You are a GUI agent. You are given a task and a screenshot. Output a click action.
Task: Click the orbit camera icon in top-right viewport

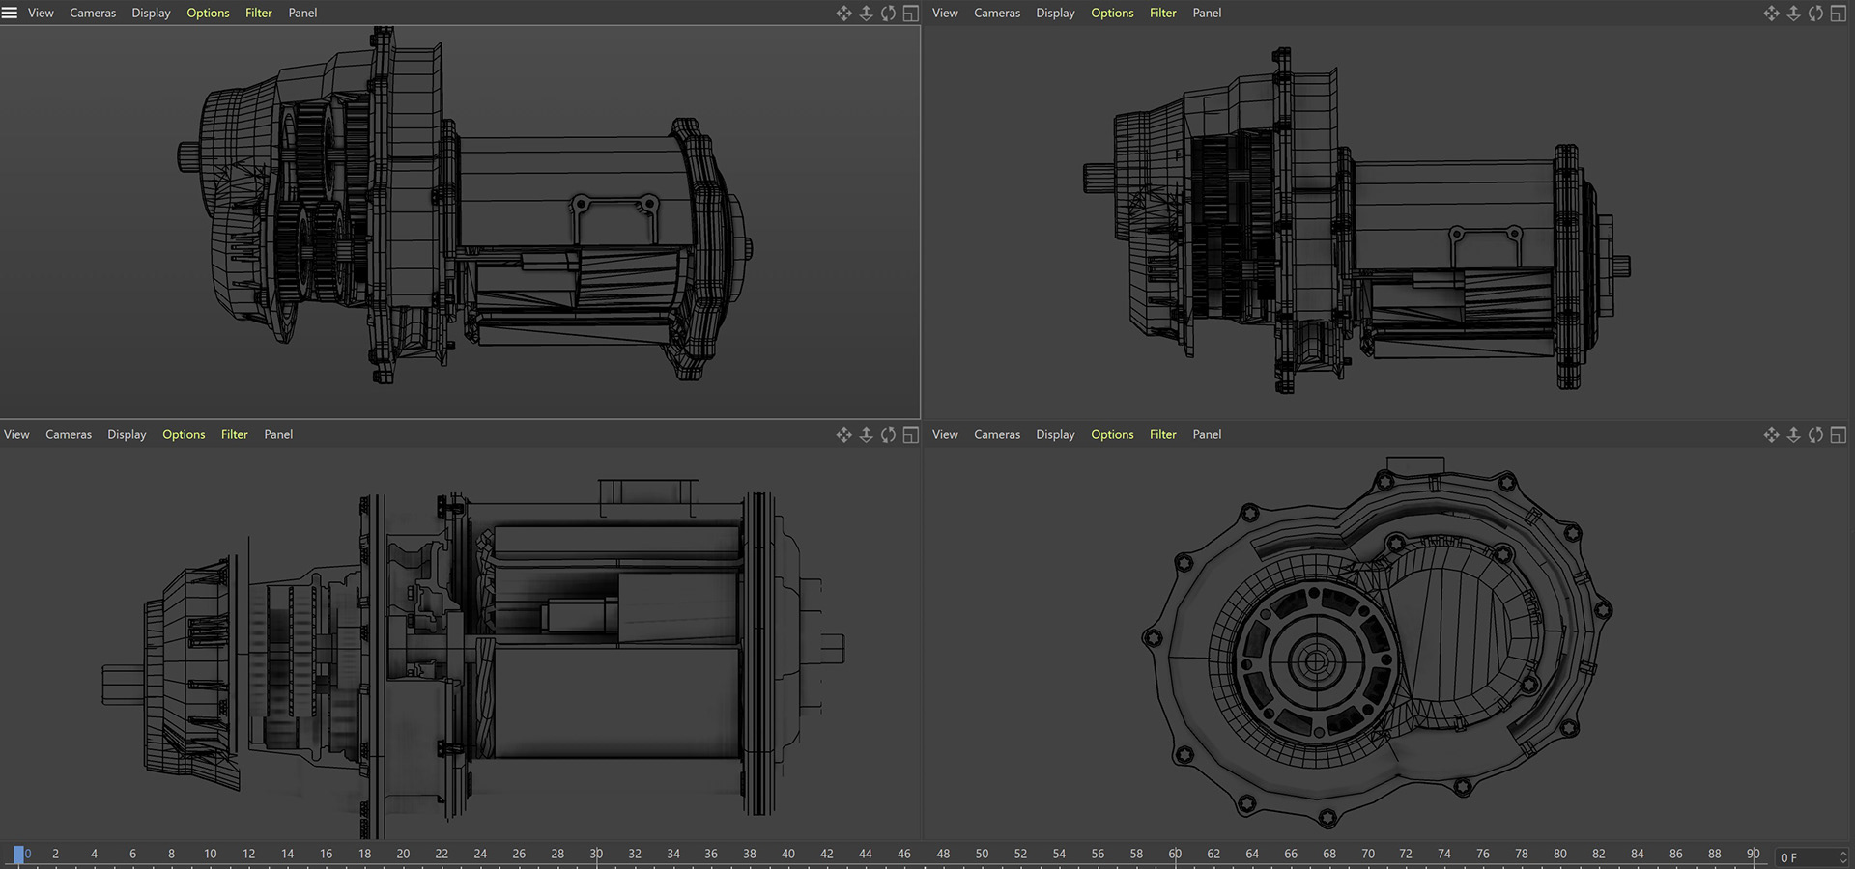tap(1815, 14)
